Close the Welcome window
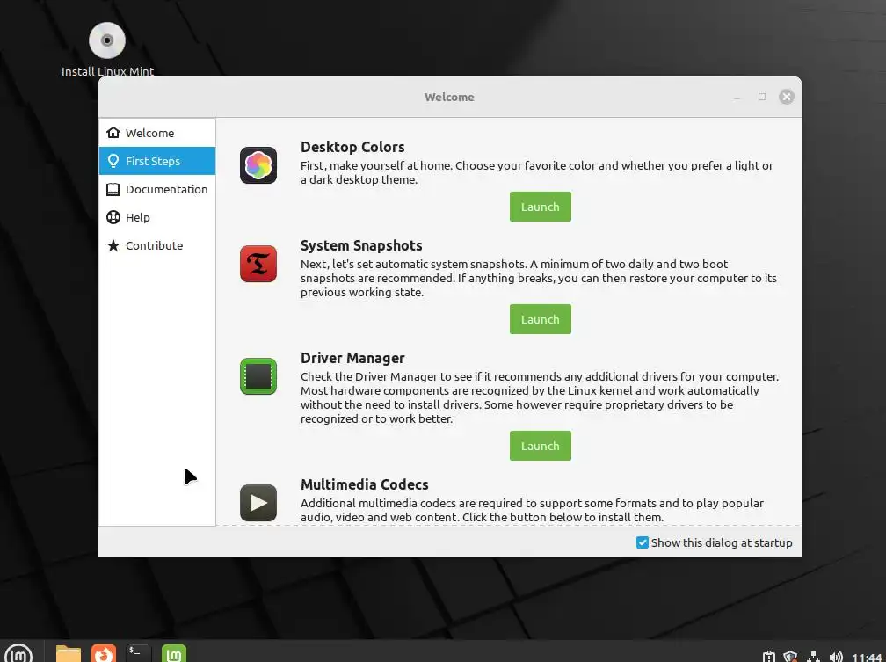This screenshot has height=662, width=886. click(787, 97)
